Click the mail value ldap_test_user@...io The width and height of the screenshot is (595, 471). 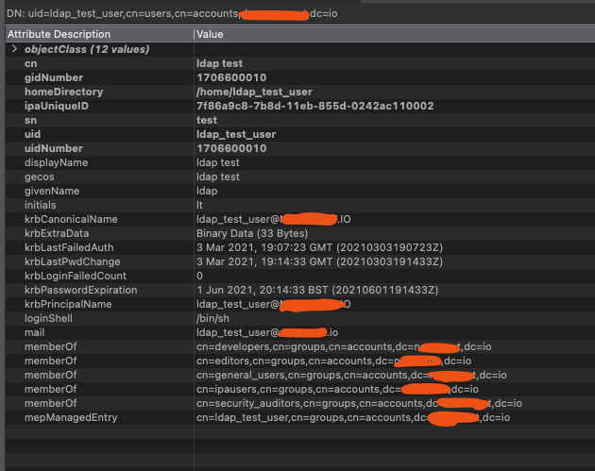click(x=267, y=332)
